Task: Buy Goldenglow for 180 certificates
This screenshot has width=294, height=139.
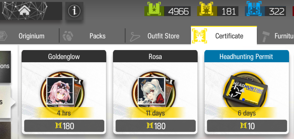Action: click(x=64, y=126)
